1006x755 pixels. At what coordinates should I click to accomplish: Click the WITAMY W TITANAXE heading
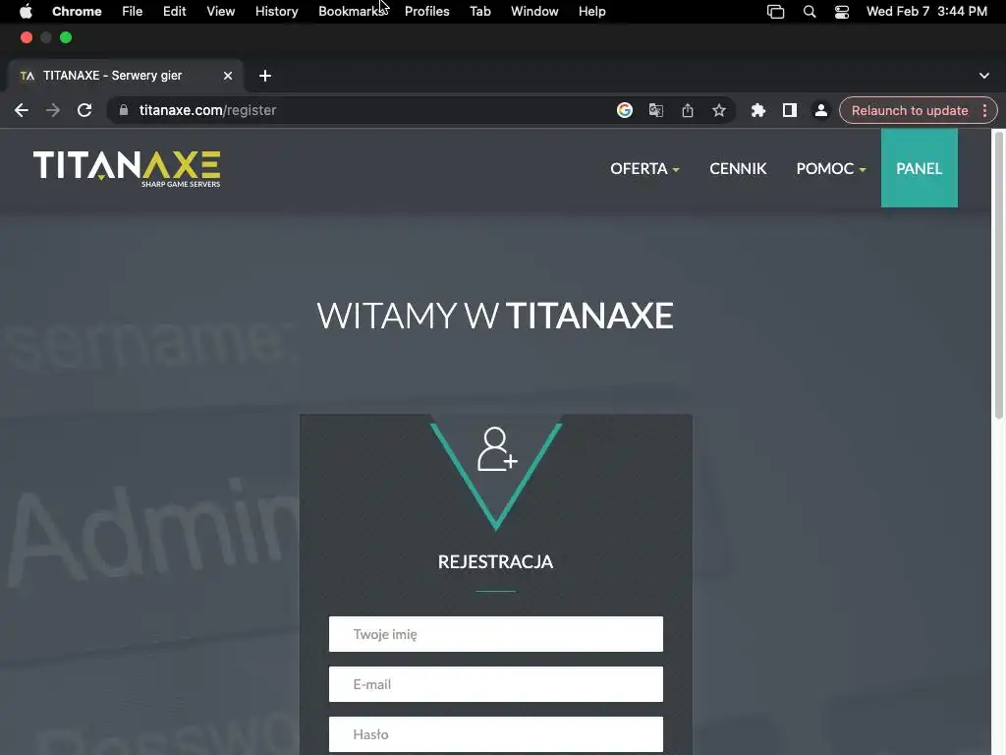495,316
